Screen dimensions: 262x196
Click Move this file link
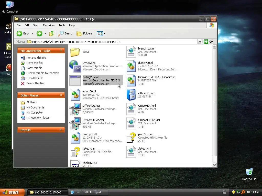[x=35, y=63]
